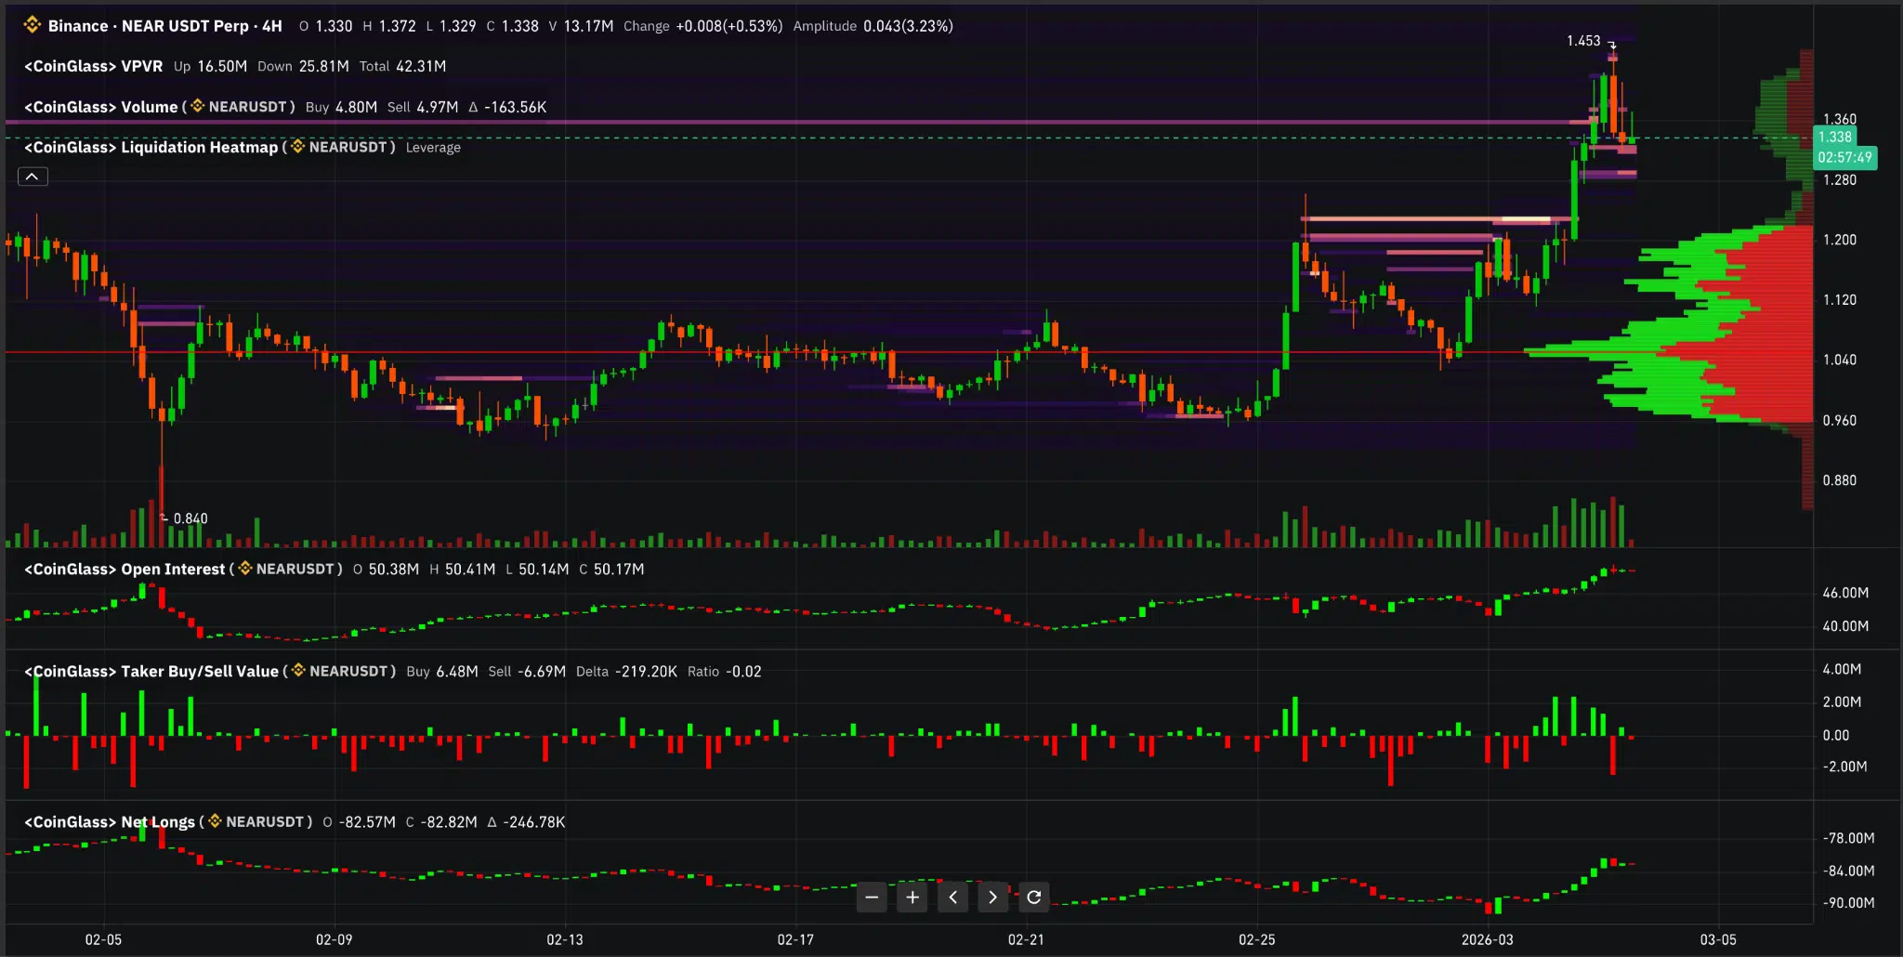This screenshot has height=957, width=1903.
Task: Click the refresh chart icon
Action: 1034,897
